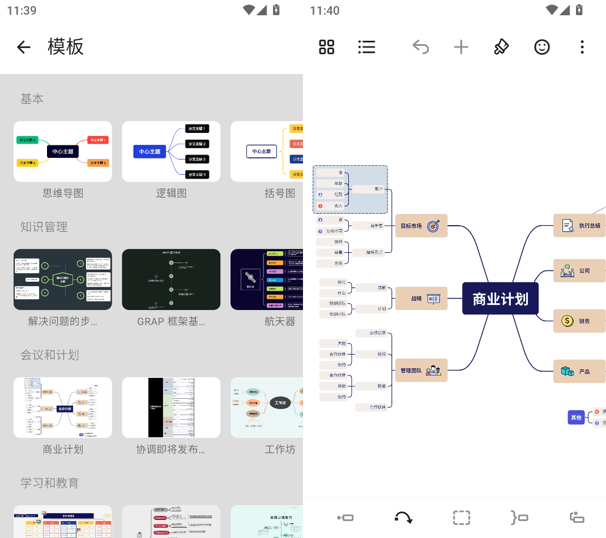Select the 执行总结 branch node
Image resolution: width=606 pixels, height=538 pixels.
tap(580, 225)
